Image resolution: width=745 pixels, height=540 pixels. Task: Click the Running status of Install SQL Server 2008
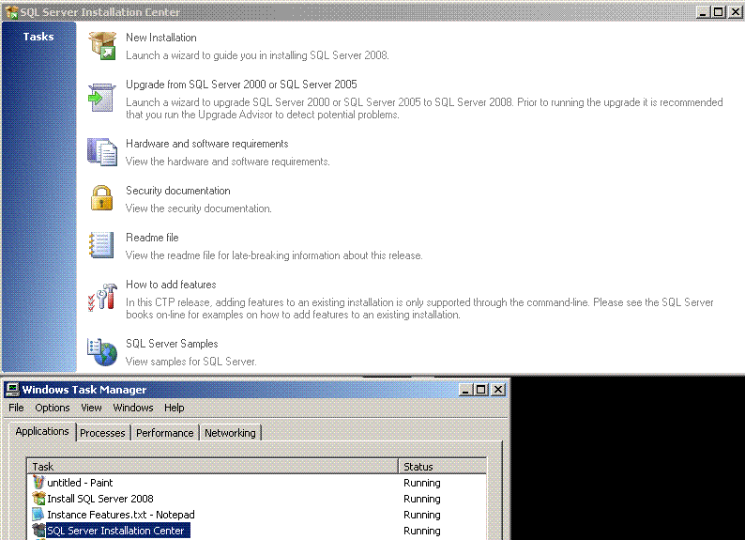(x=422, y=499)
